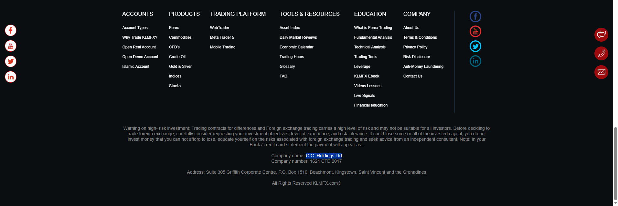This screenshot has height=206, width=618.
Task: Open Privacy Policy link
Action: point(415,47)
